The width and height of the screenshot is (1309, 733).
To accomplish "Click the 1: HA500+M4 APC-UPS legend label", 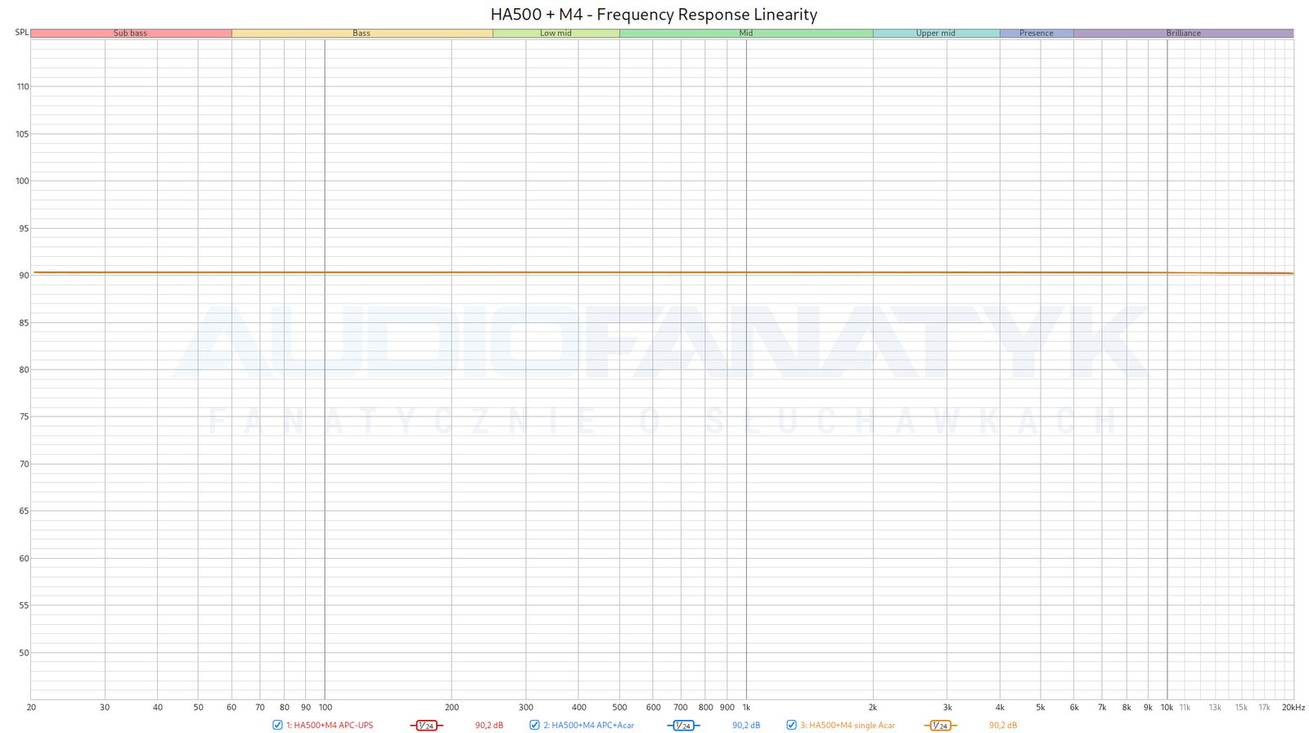I will point(330,726).
